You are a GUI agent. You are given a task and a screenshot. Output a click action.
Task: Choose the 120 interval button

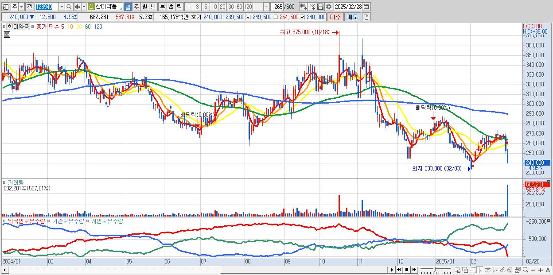click(x=248, y=7)
